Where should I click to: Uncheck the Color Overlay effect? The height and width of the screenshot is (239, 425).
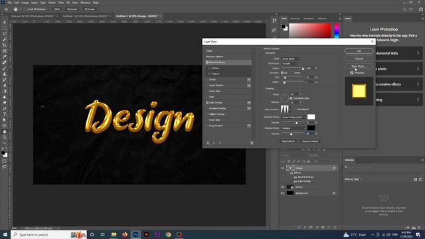click(x=207, y=103)
